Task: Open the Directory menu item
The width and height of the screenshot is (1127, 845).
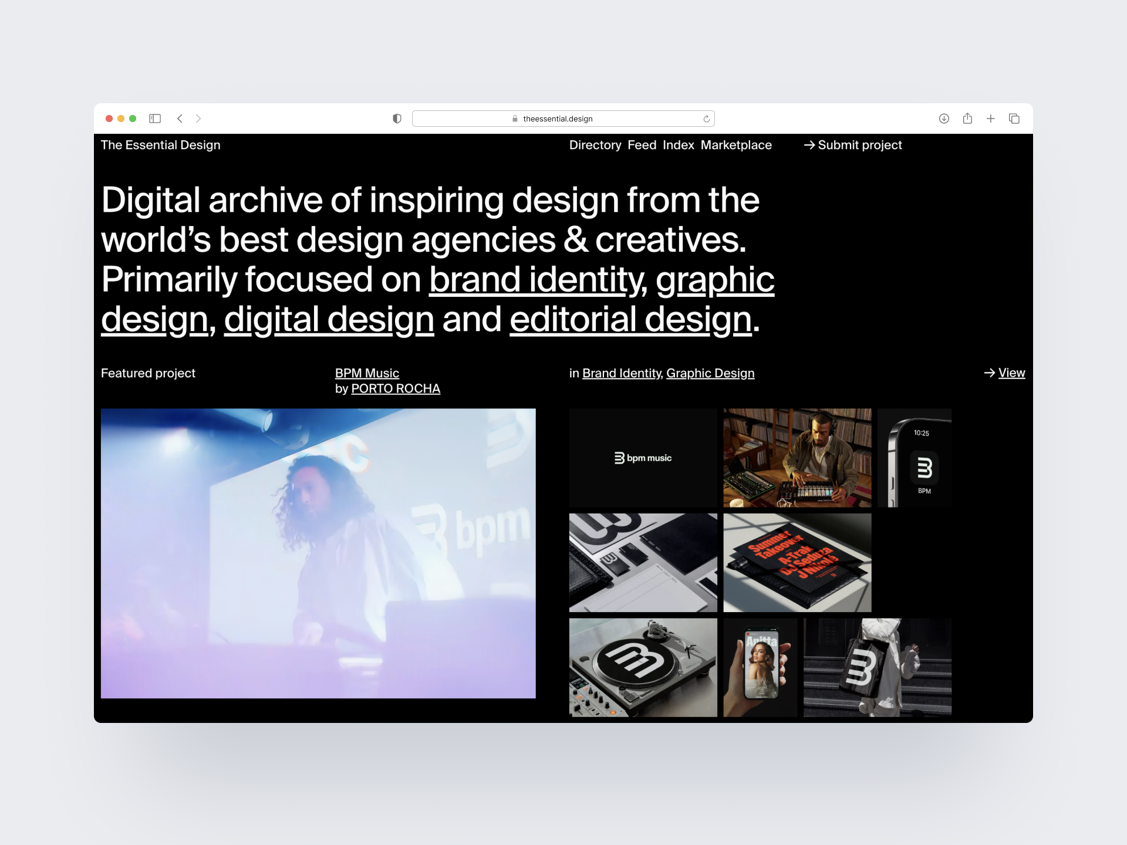Action: point(595,145)
